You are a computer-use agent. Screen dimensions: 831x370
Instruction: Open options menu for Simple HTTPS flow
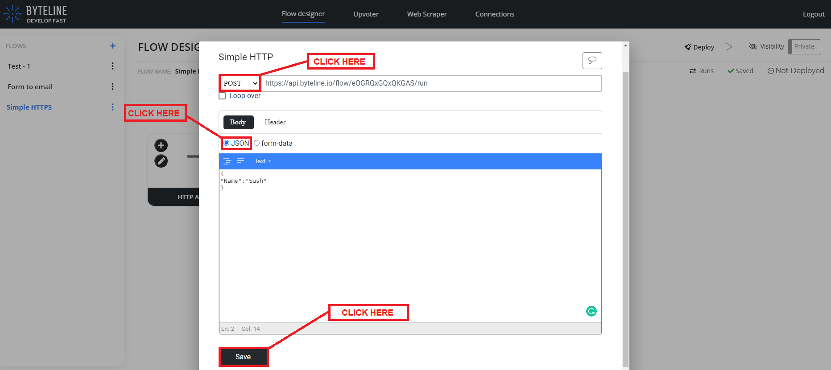click(112, 107)
